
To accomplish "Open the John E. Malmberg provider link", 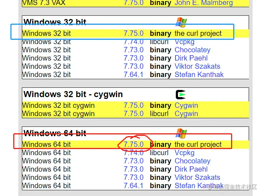I will (x=204, y=3).
